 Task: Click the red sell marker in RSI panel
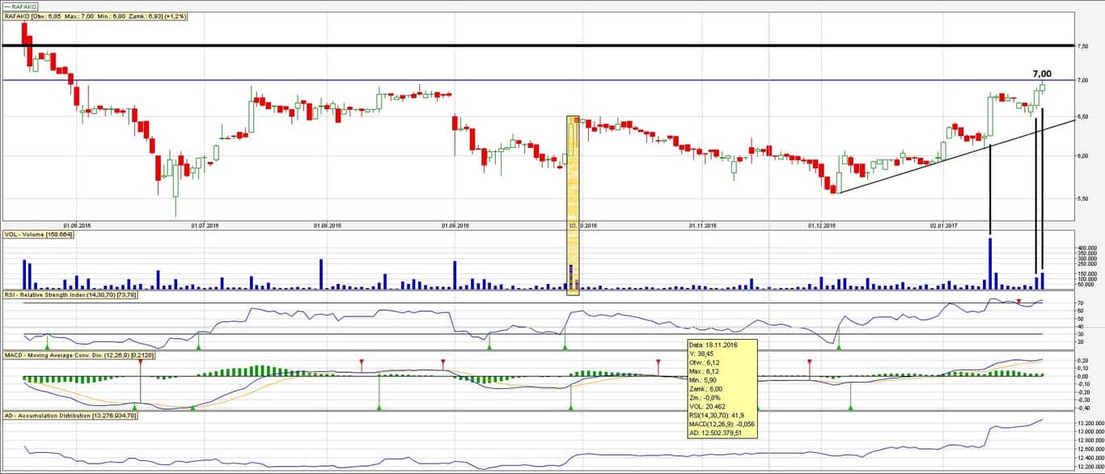pyautogui.click(x=1019, y=302)
